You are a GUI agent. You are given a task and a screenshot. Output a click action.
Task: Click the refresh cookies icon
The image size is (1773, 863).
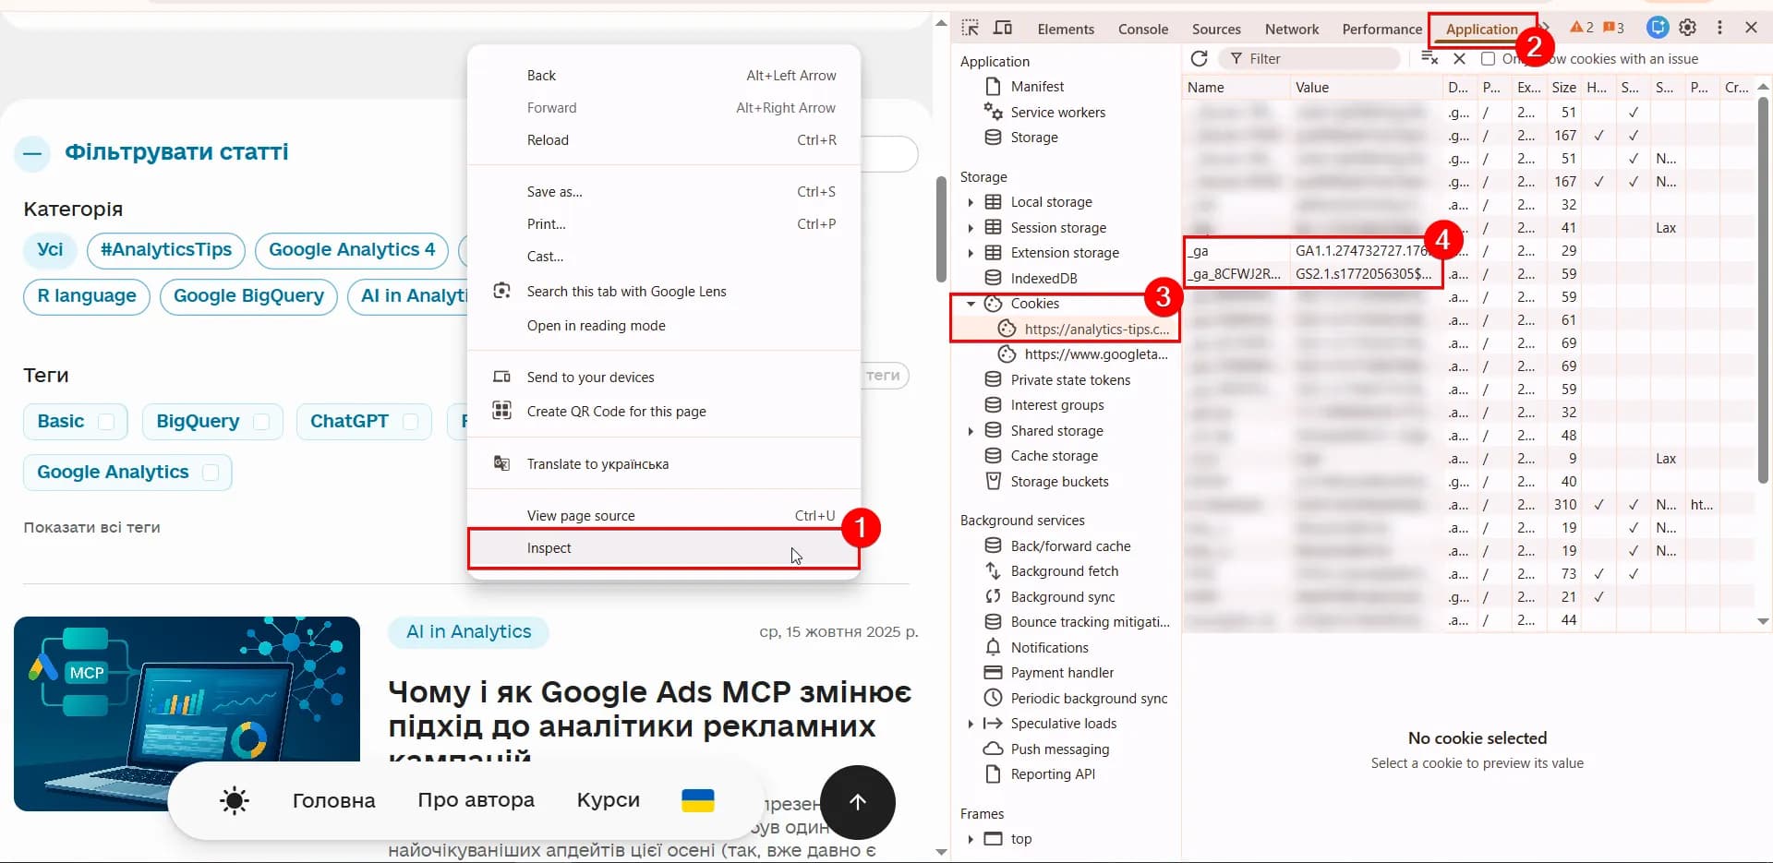(1199, 58)
